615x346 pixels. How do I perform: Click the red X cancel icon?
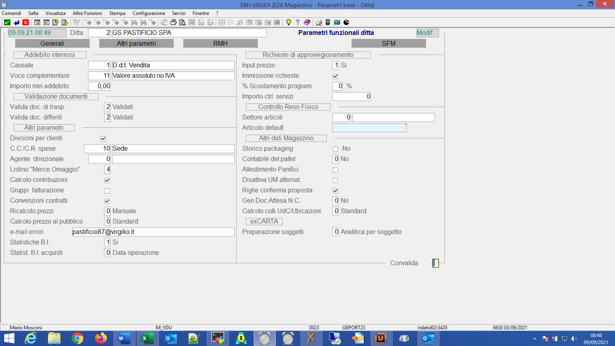click(26, 22)
